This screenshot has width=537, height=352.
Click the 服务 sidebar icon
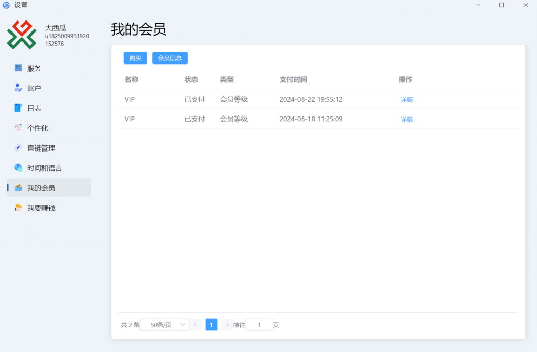click(x=17, y=68)
